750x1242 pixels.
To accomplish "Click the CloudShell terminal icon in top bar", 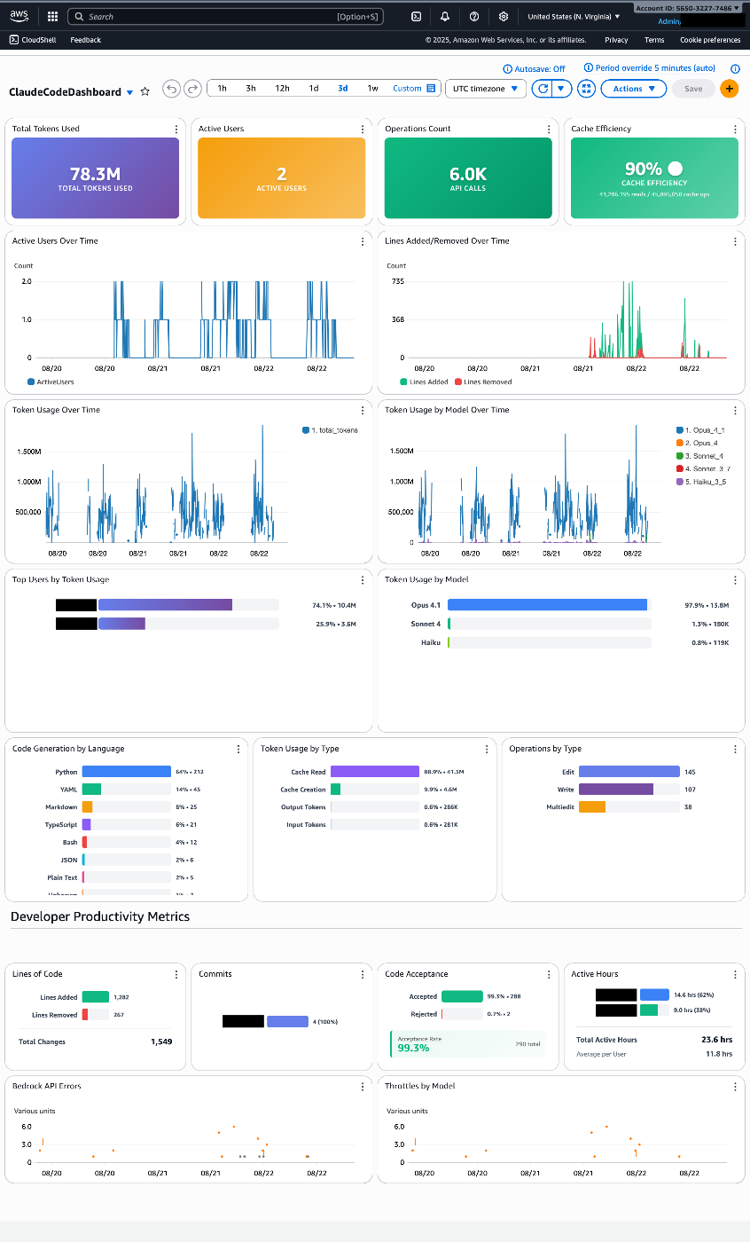I will click(417, 17).
